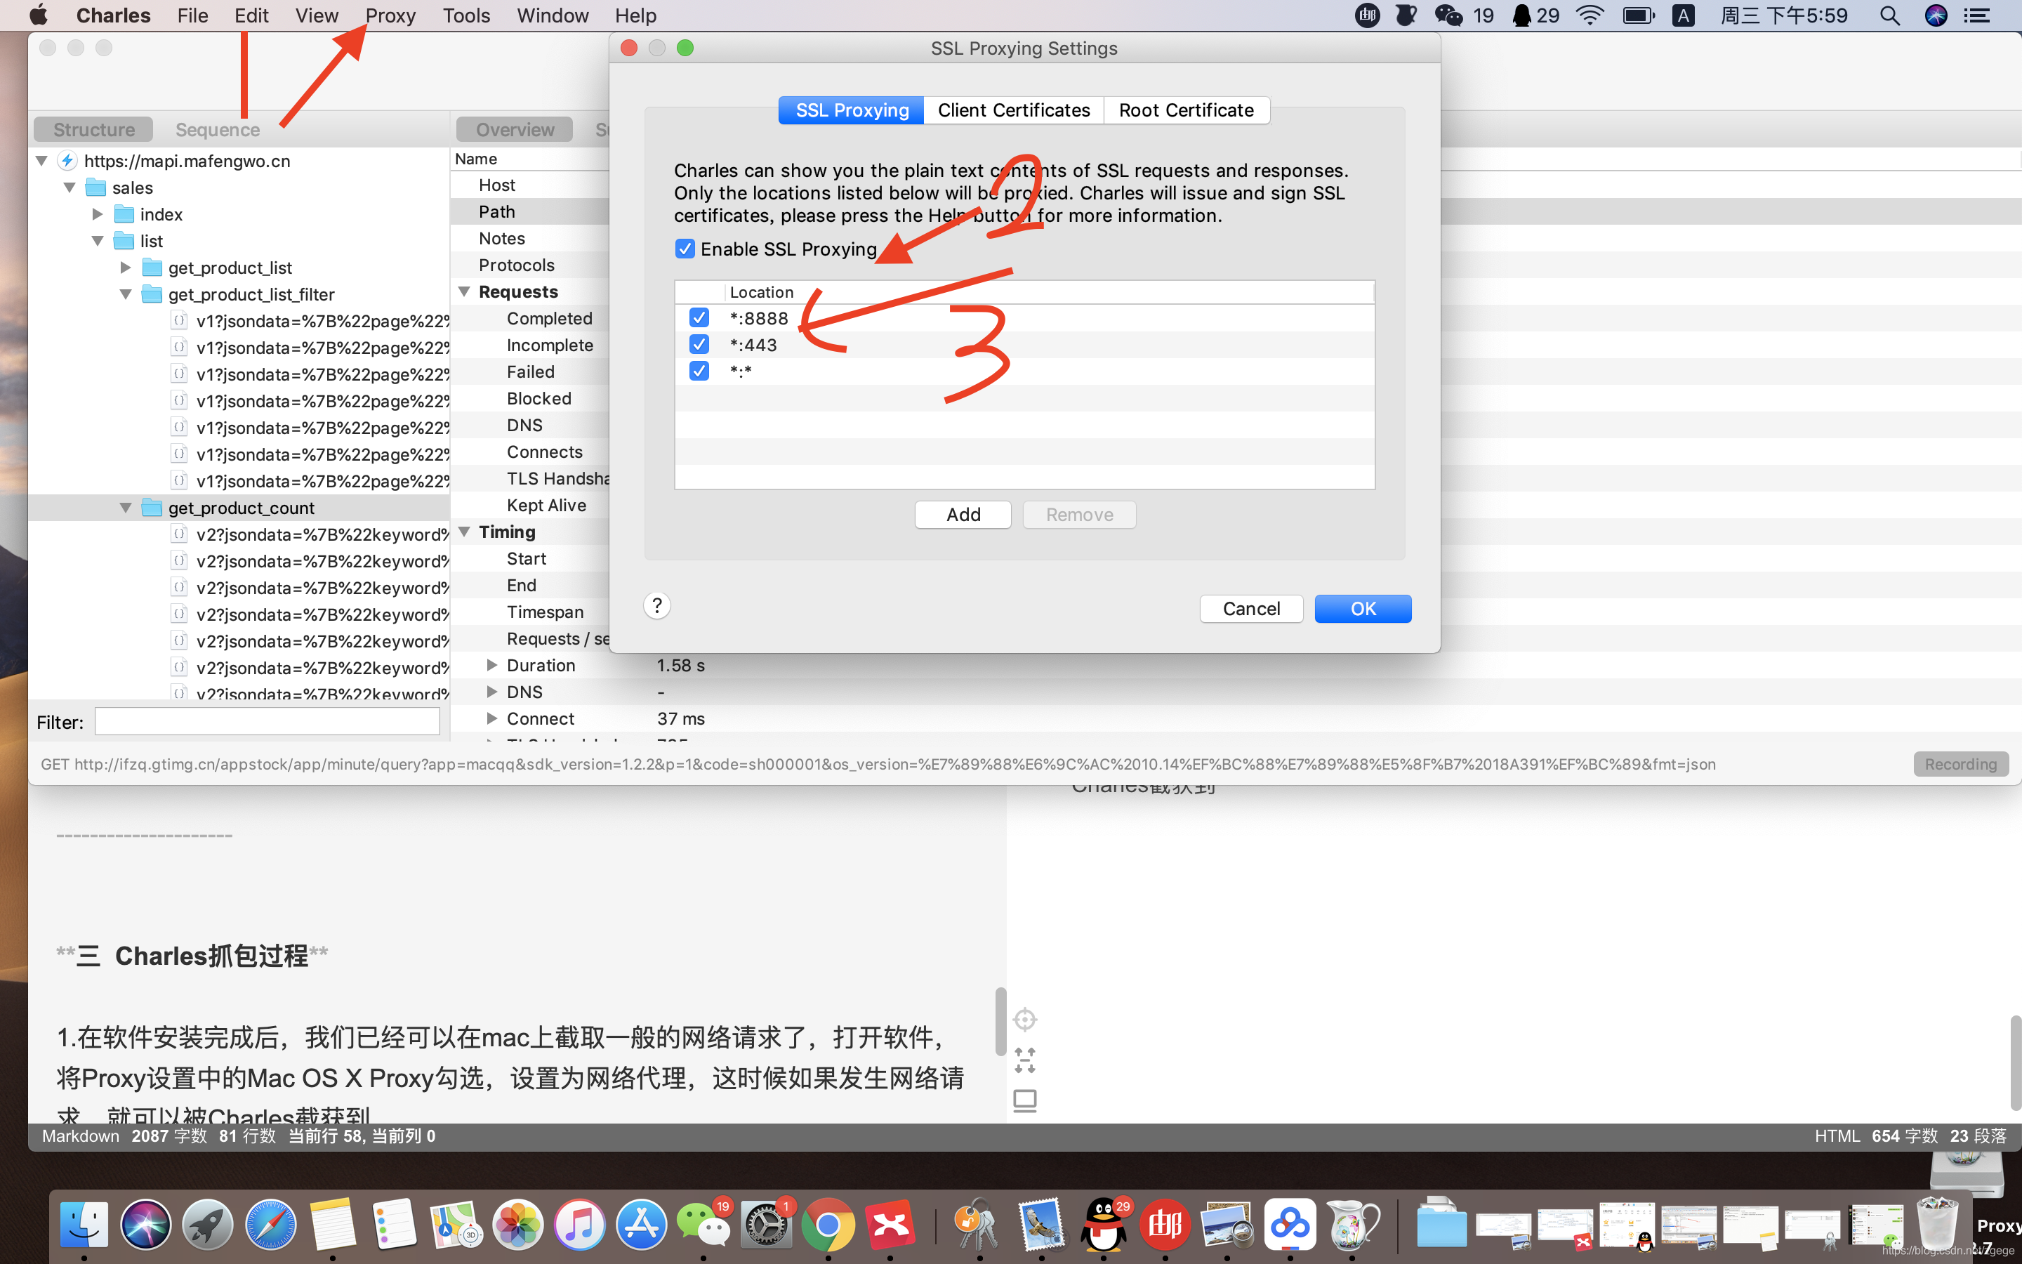Click Cancel in SSL dialog
2022x1264 pixels.
click(x=1251, y=609)
